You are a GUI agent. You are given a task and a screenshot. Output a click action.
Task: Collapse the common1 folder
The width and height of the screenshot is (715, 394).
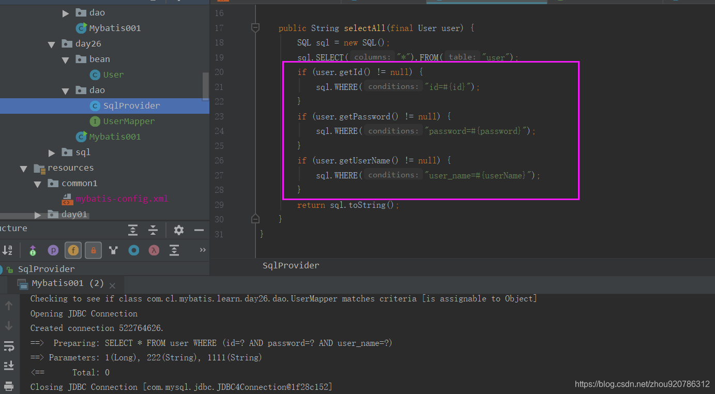(37, 184)
